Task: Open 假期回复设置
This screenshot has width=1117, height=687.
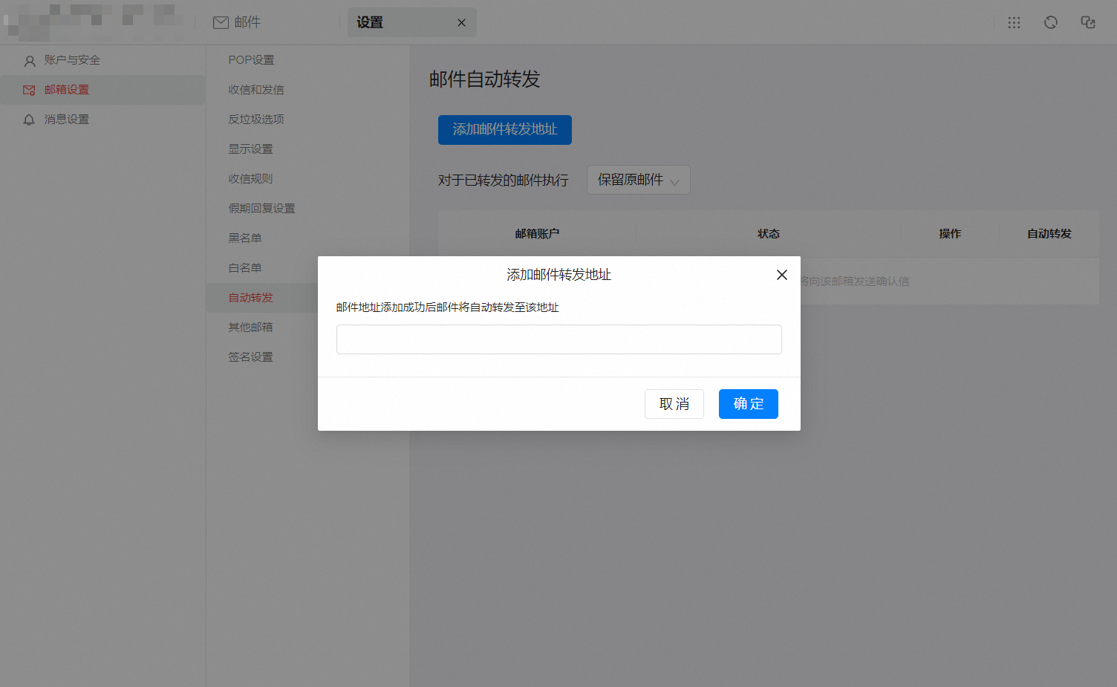Action: (x=262, y=209)
